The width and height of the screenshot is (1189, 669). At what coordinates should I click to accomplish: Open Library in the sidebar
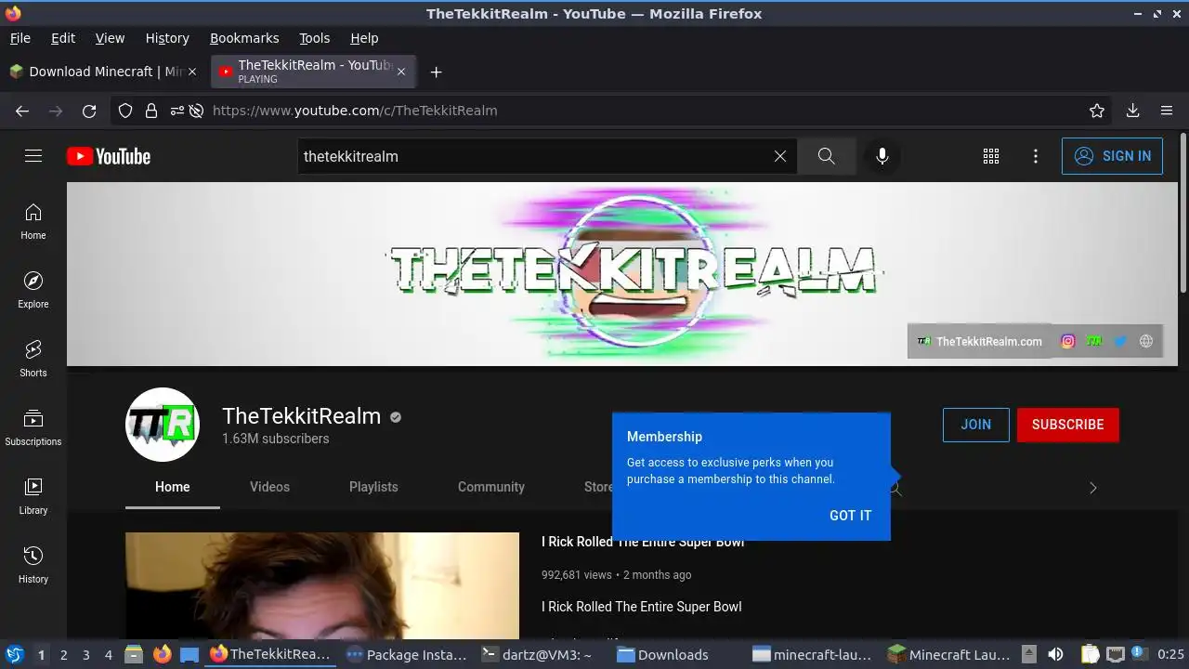[x=33, y=497]
